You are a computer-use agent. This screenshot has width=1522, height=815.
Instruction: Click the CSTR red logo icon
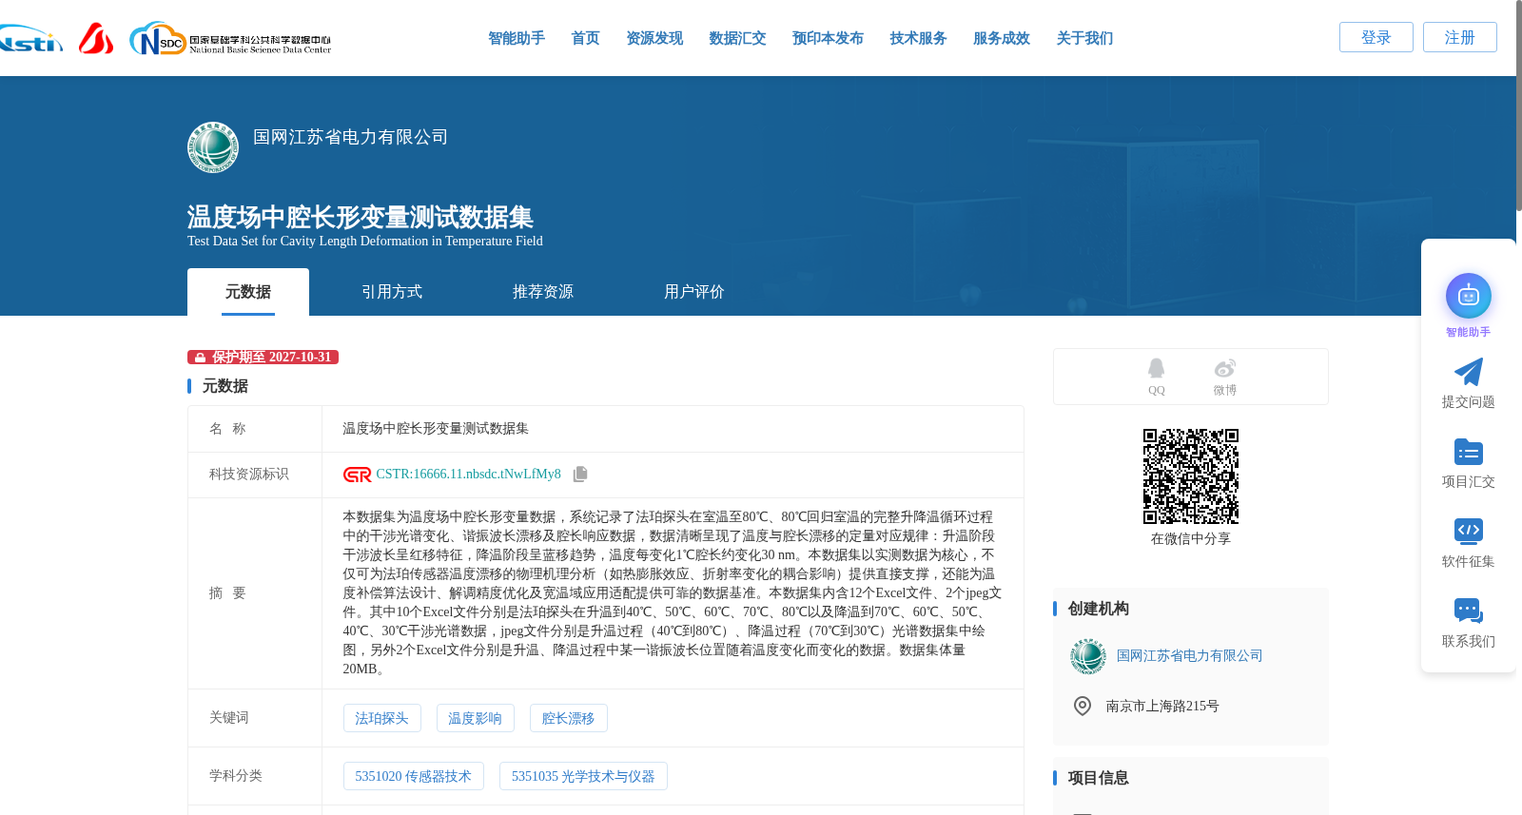coord(358,475)
